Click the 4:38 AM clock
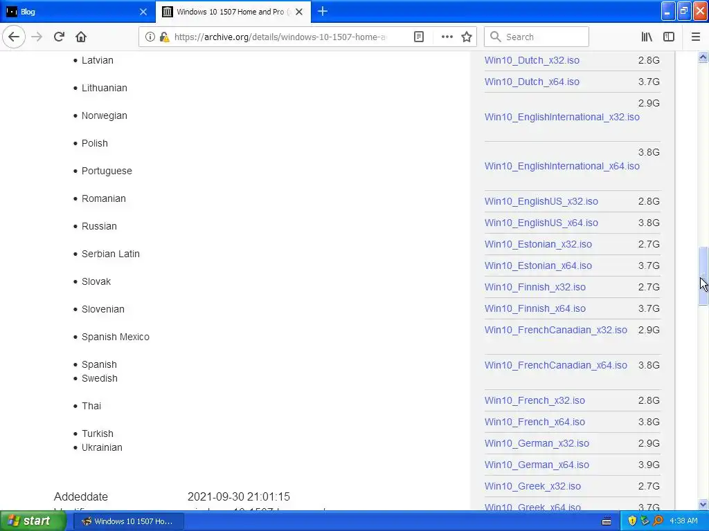The height and width of the screenshot is (531, 709). click(x=683, y=521)
